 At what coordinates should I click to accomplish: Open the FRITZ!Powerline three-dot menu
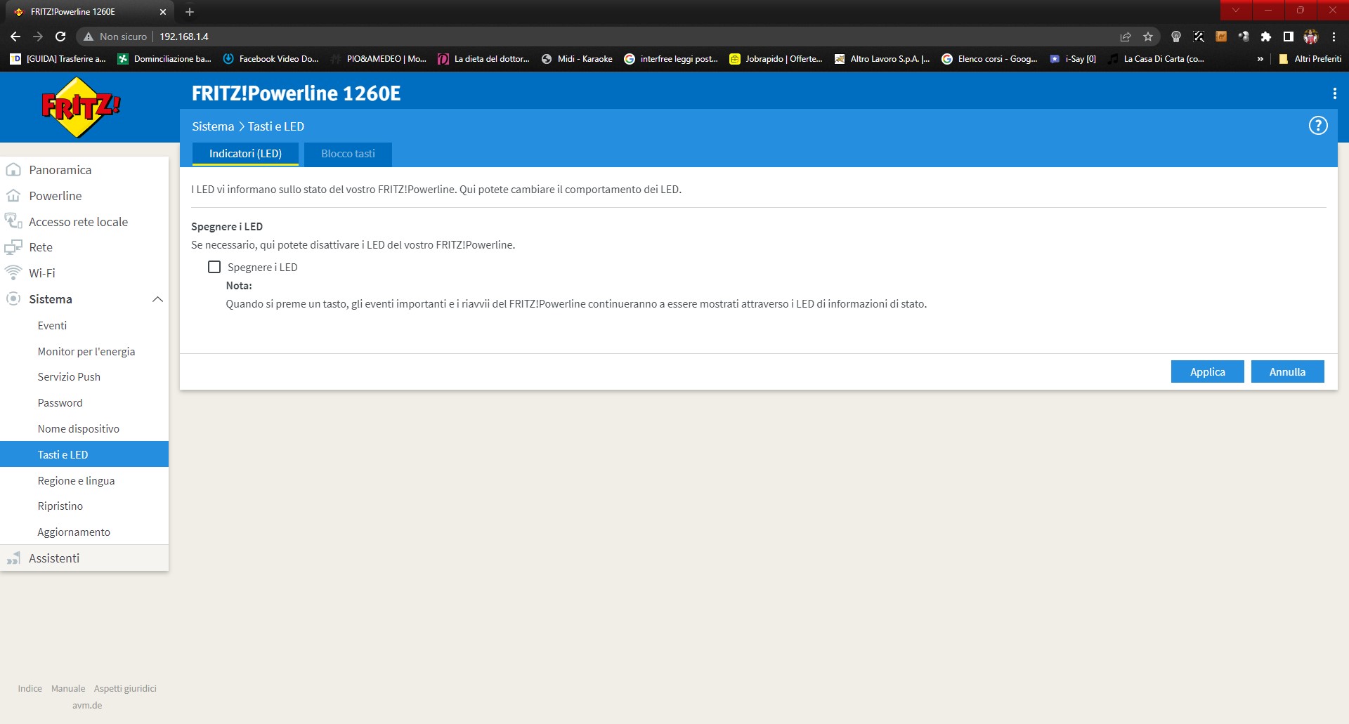click(x=1334, y=93)
